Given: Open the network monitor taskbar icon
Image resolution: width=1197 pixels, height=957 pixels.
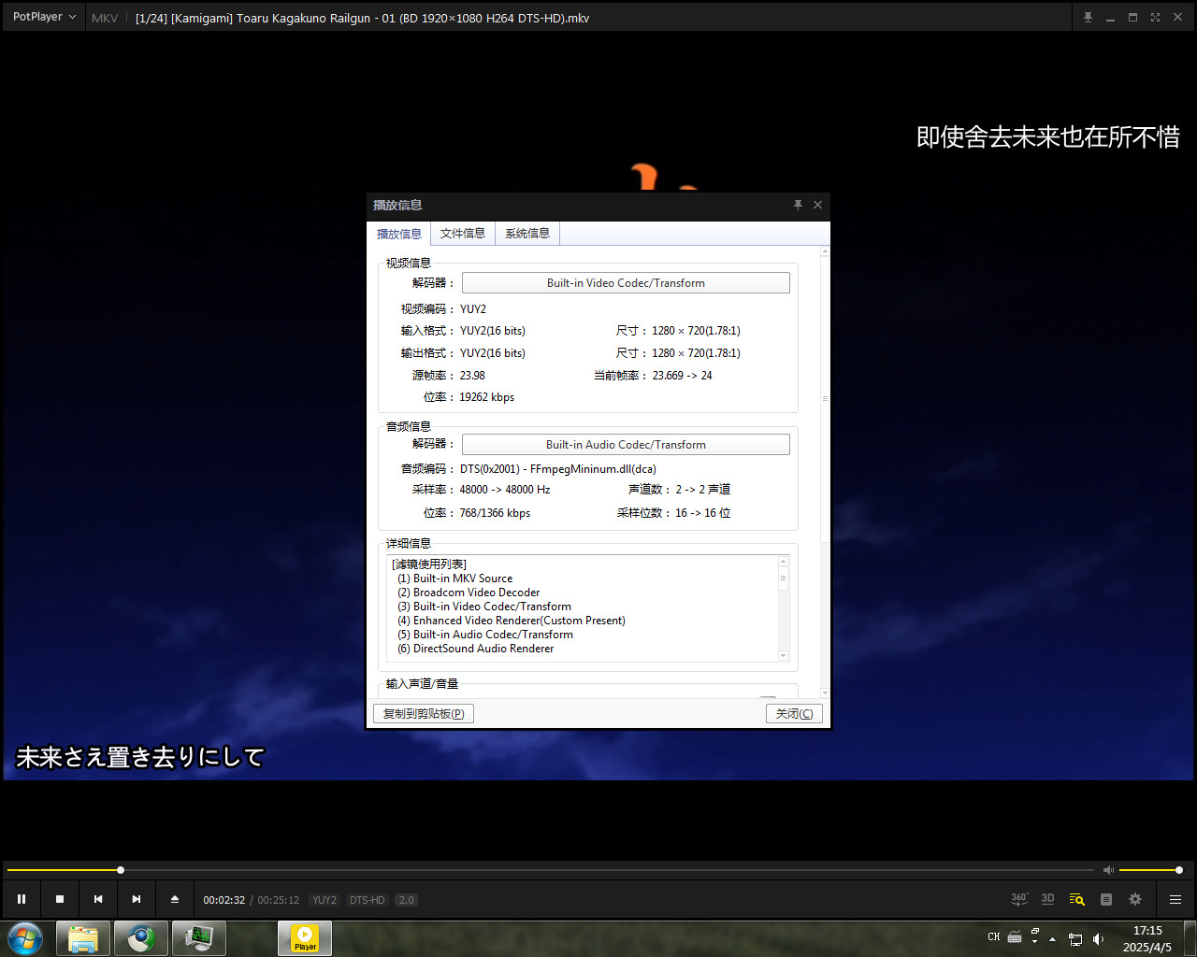Looking at the screenshot, I should pyautogui.click(x=199, y=938).
